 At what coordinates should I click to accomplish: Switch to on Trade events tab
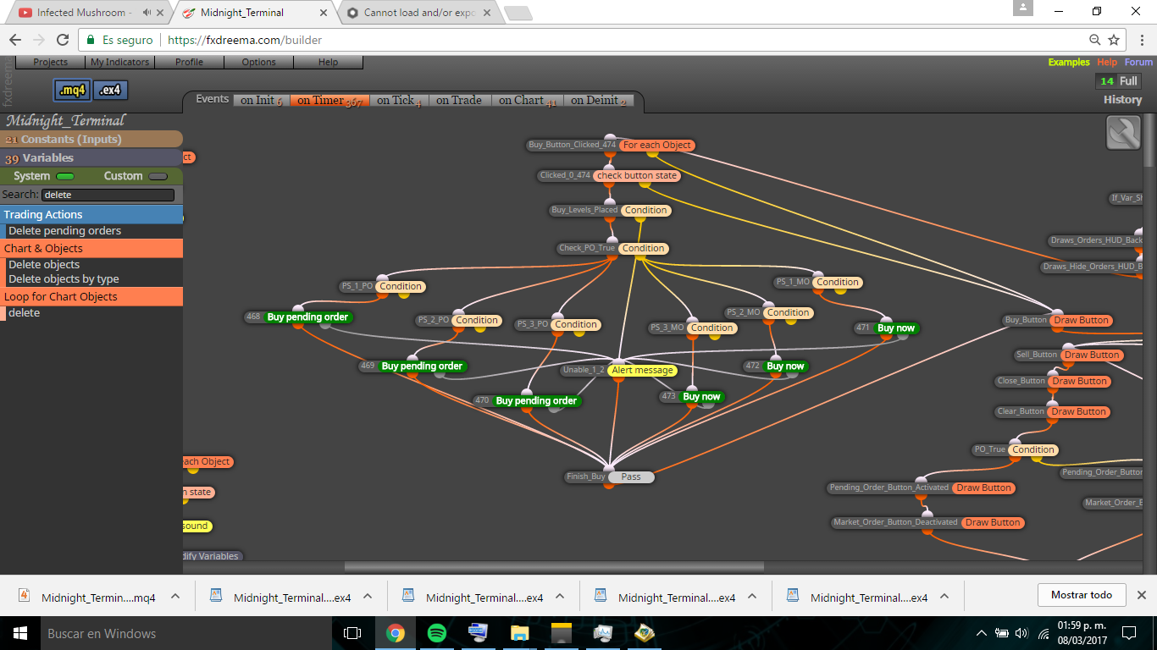coord(459,100)
